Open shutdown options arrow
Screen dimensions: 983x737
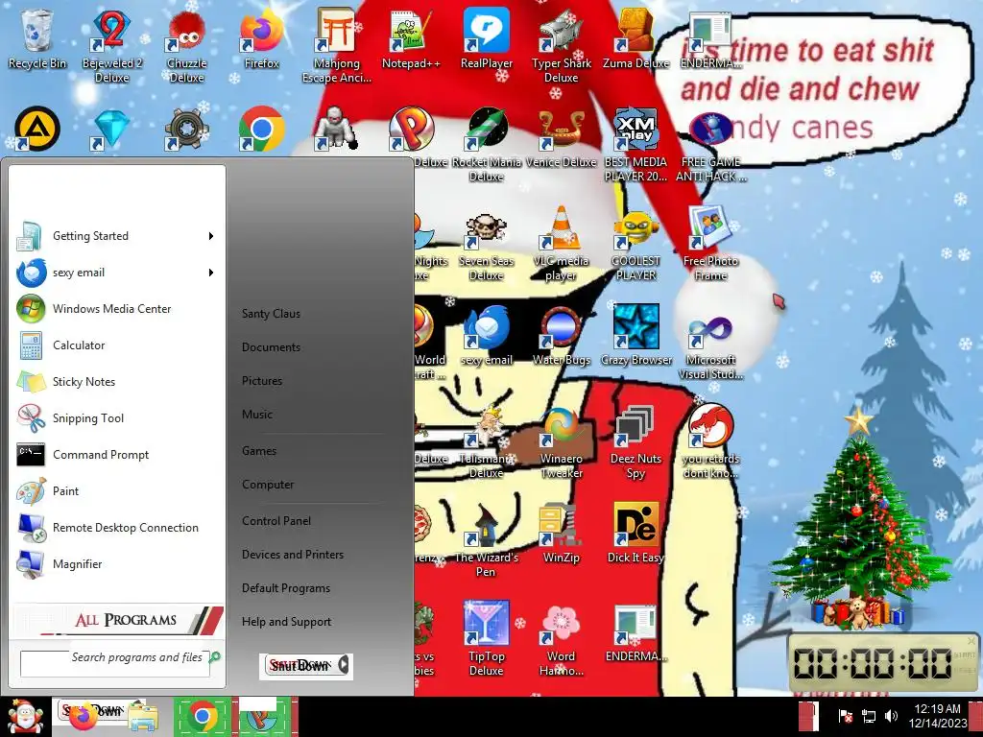coord(344,665)
